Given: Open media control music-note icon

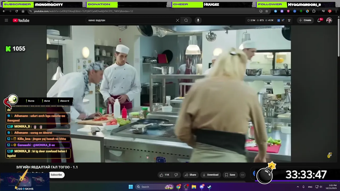Looking at the screenshot, I should coord(323,11).
